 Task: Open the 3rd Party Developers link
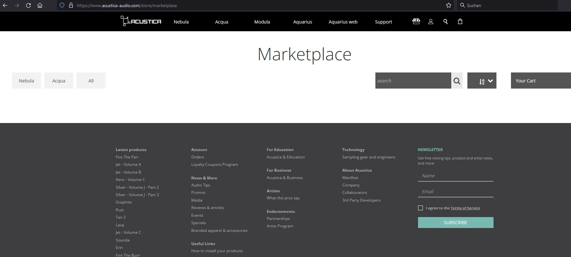click(361, 200)
